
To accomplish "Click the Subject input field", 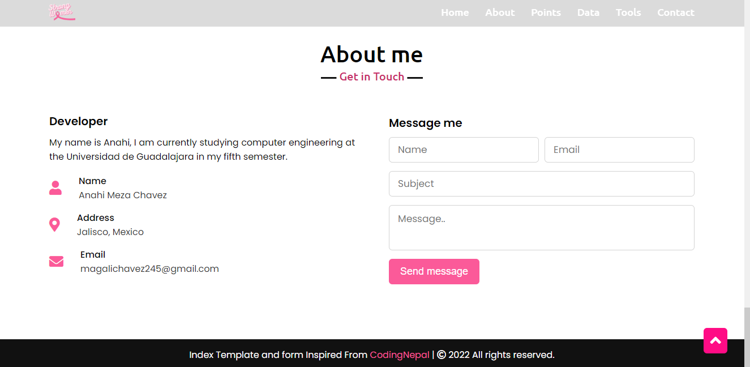I will (541, 183).
